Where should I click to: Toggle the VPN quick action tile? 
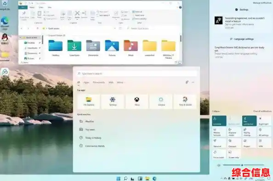[264, 143]
